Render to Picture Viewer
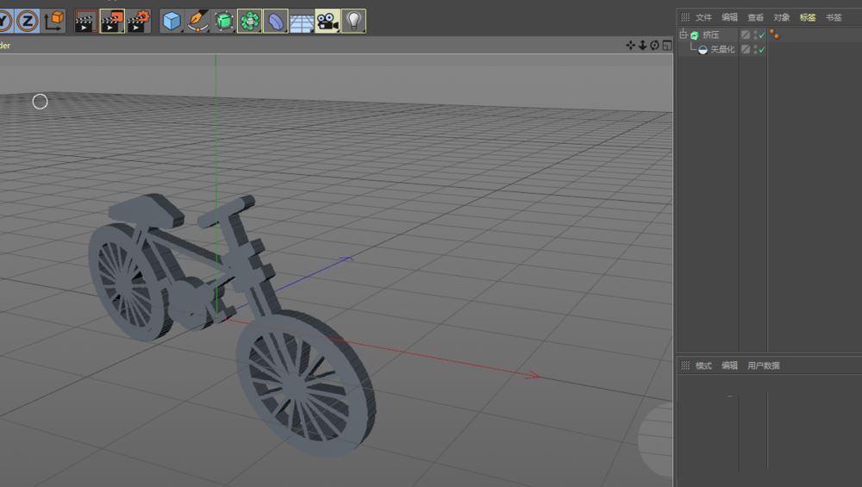The height and width of the screenshot is (487, 862). [x=112, y=21]
